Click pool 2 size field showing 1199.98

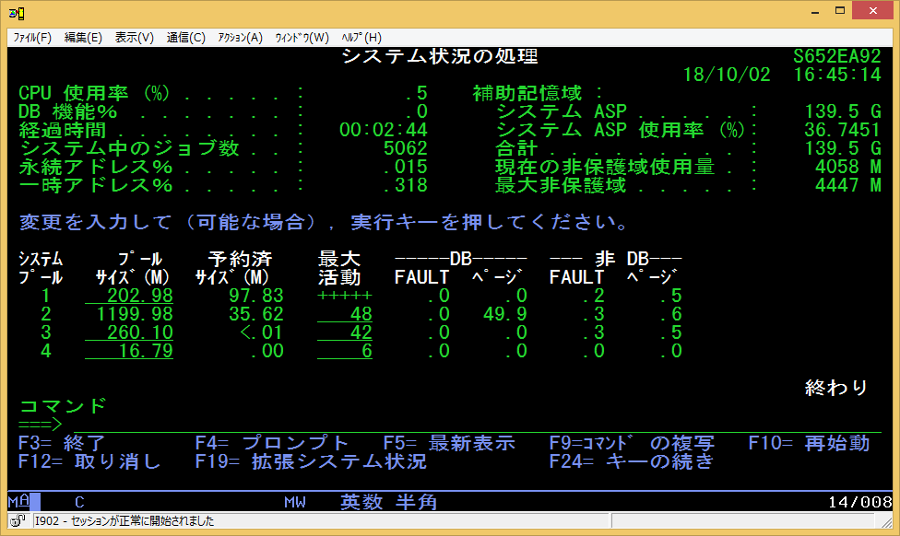click(x=129, y=314)
